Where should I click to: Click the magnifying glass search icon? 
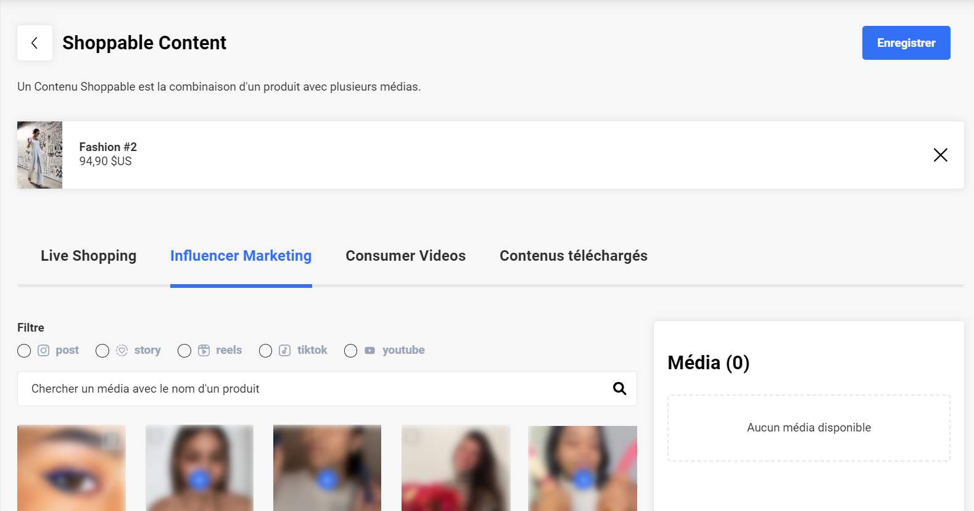point(619,388)
